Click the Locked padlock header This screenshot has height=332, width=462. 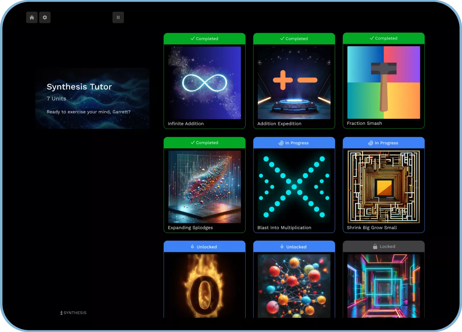click(384, 246)
